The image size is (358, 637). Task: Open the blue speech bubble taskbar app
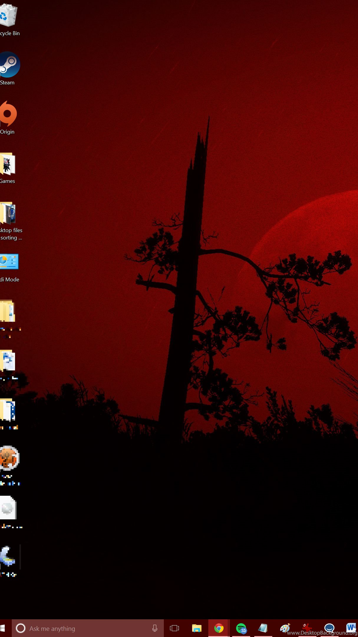329,628
